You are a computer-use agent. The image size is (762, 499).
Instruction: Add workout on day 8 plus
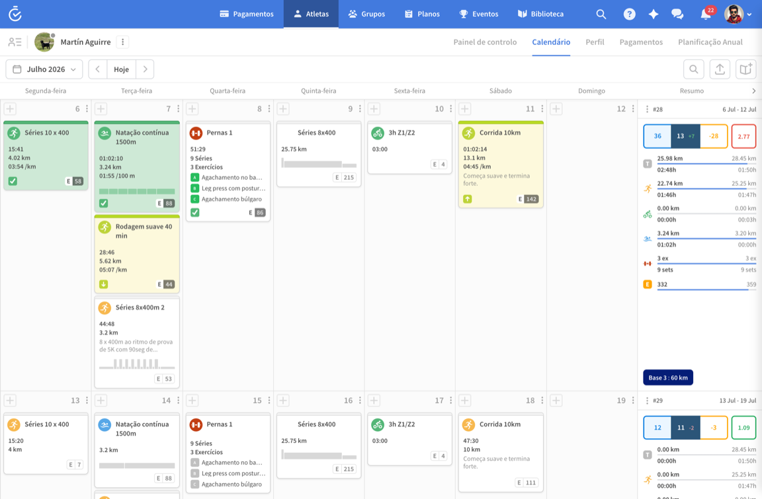192,109
